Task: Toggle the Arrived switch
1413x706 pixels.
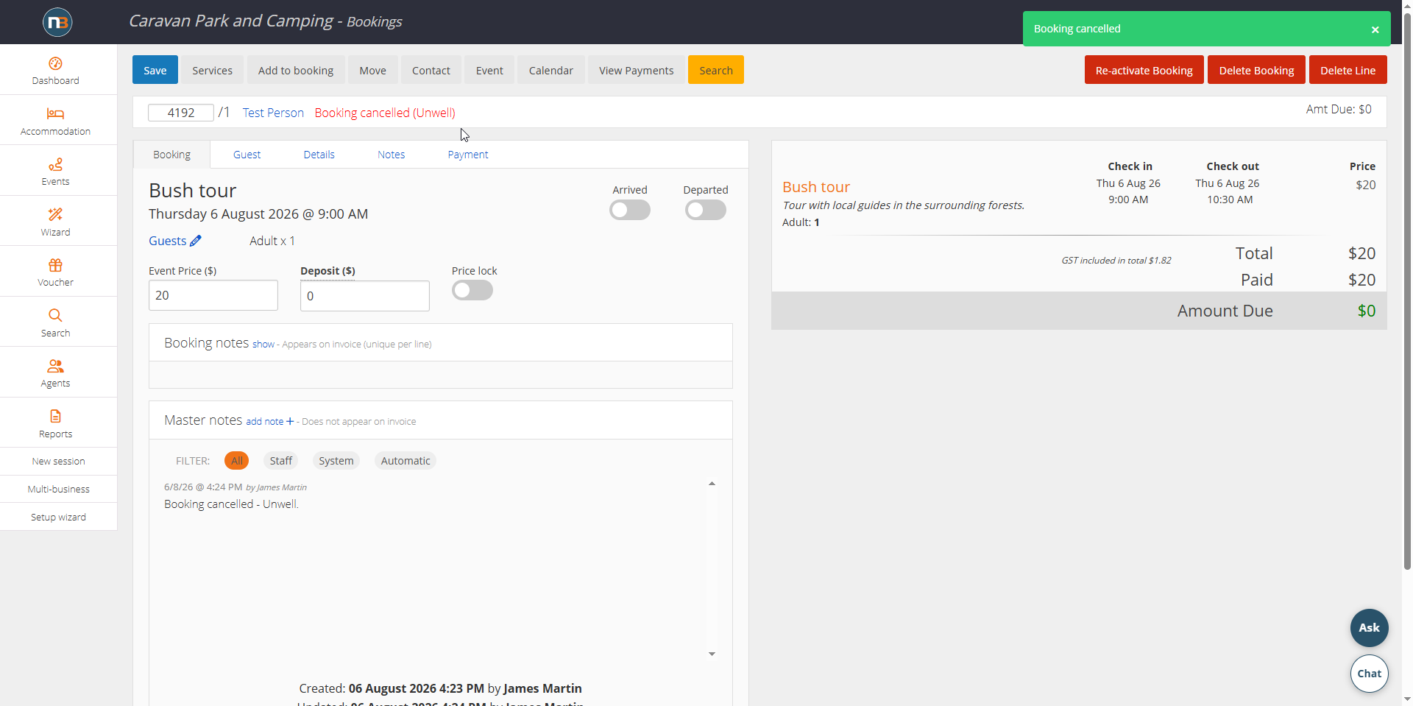Action: point(630,210)
